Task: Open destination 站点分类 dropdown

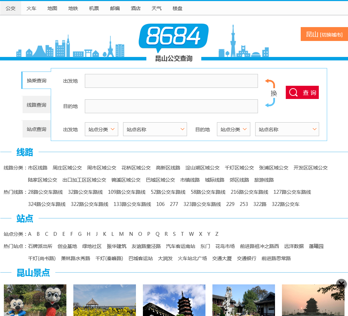Action: 234,129
